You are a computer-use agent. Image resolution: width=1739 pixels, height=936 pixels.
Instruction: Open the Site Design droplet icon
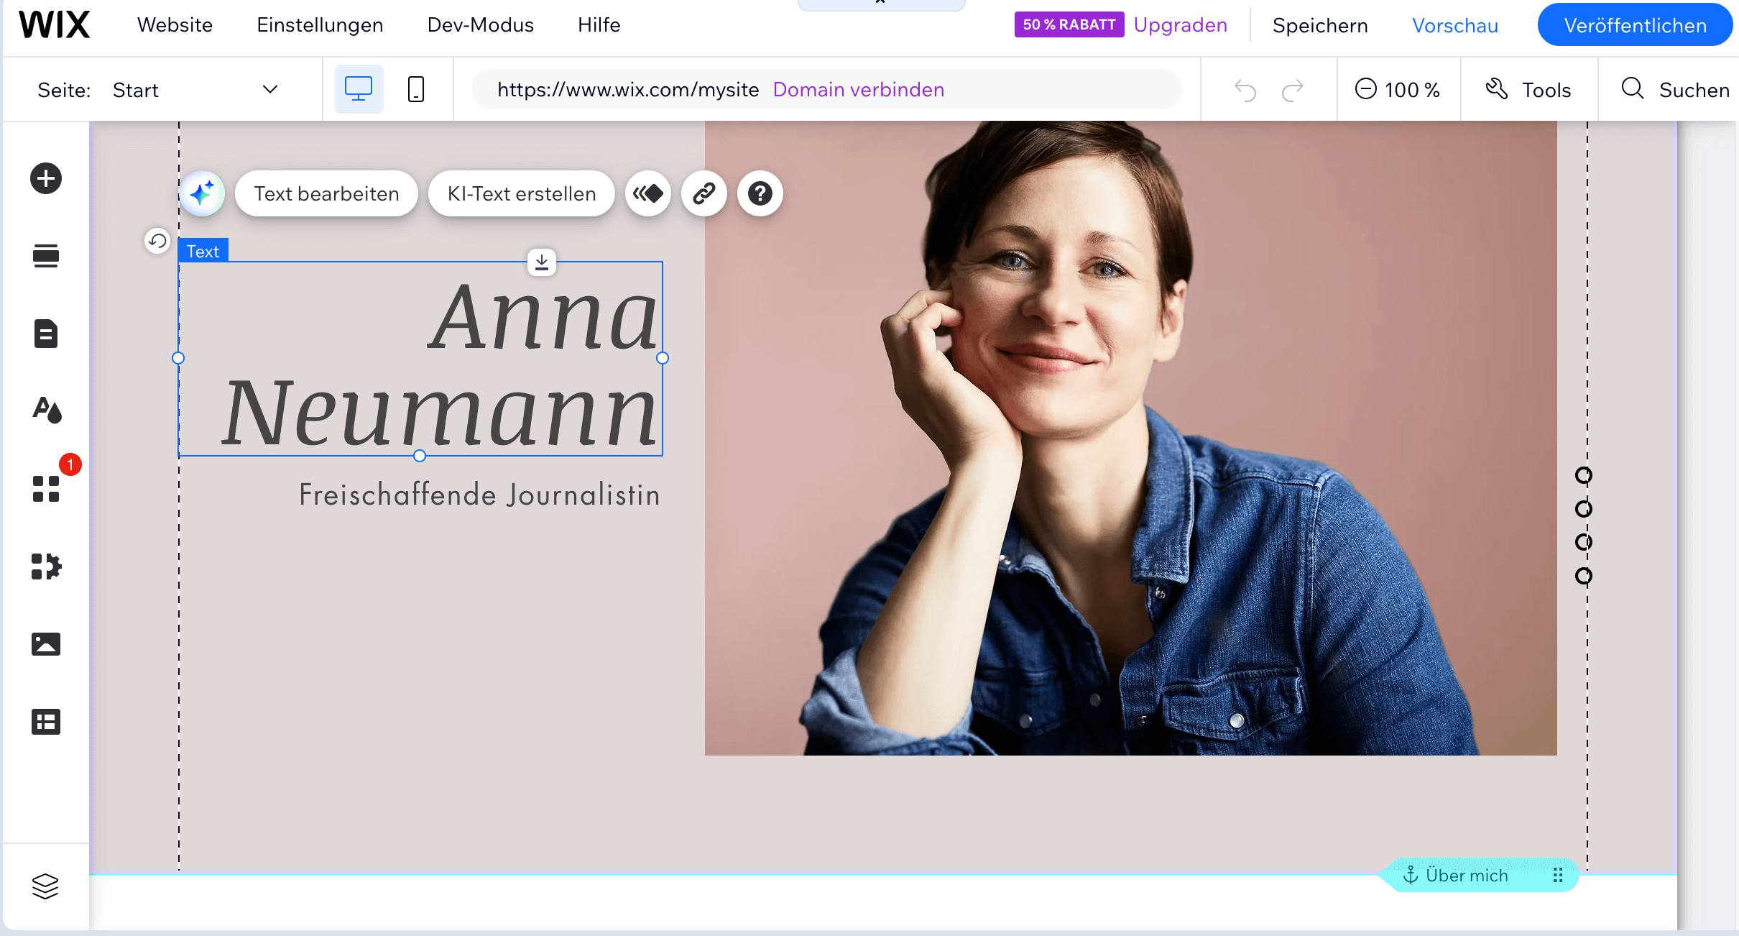point(47,410)
